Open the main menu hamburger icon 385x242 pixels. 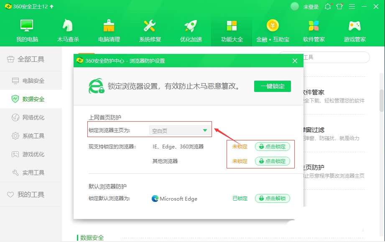pyautogui.click(x=352, y=7)
